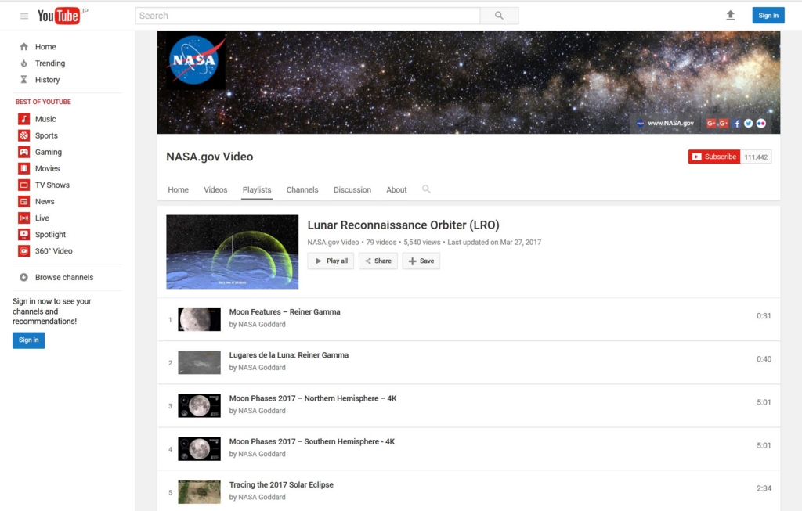Screen dimensions: 802x511
Task: Click the History hourglass icon
Action: click(x=23, y=80)
